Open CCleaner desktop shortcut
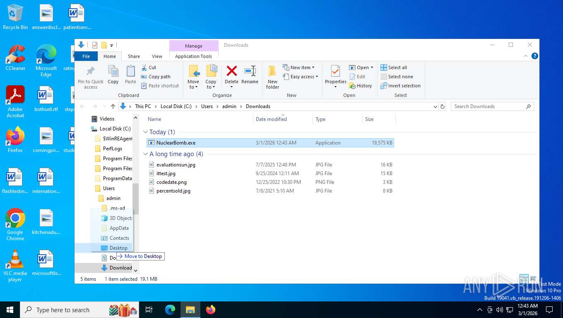The image size is (563, 318). 15,58
